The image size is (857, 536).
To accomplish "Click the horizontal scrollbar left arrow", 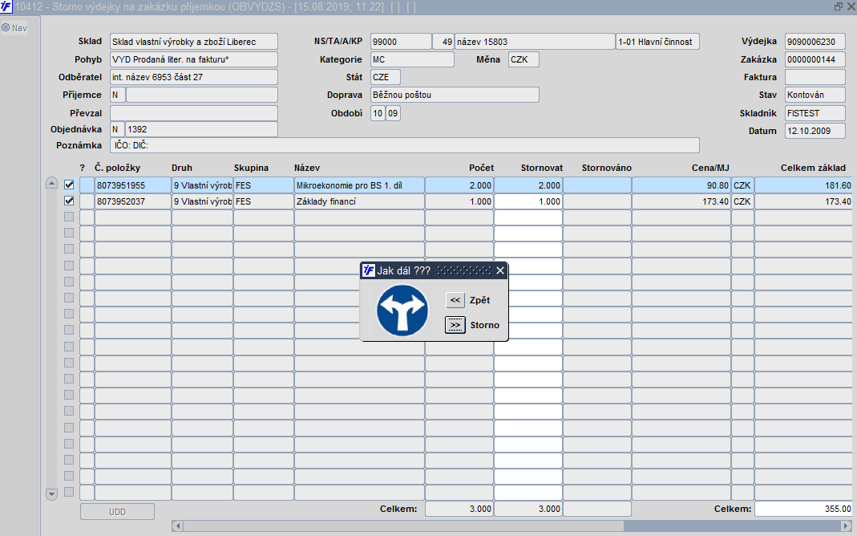I will tap(177, 526).
